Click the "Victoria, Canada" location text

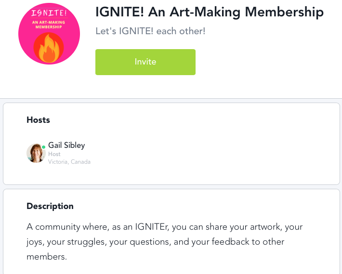point(69,162)
